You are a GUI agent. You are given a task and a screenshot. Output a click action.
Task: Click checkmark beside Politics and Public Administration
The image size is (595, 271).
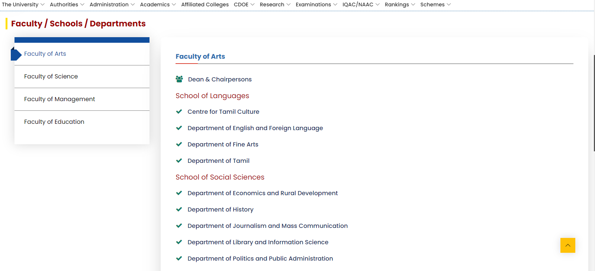[x=179, y=258]
